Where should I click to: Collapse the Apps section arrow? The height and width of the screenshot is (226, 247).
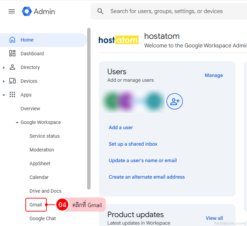4,95
